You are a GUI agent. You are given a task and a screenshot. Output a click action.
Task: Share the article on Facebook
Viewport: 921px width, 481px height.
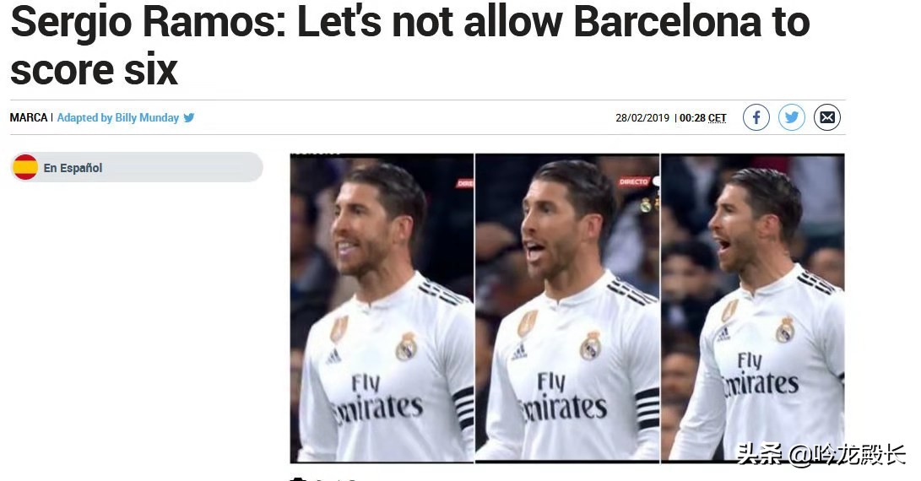pyautogui.click(x=756, y=117)
